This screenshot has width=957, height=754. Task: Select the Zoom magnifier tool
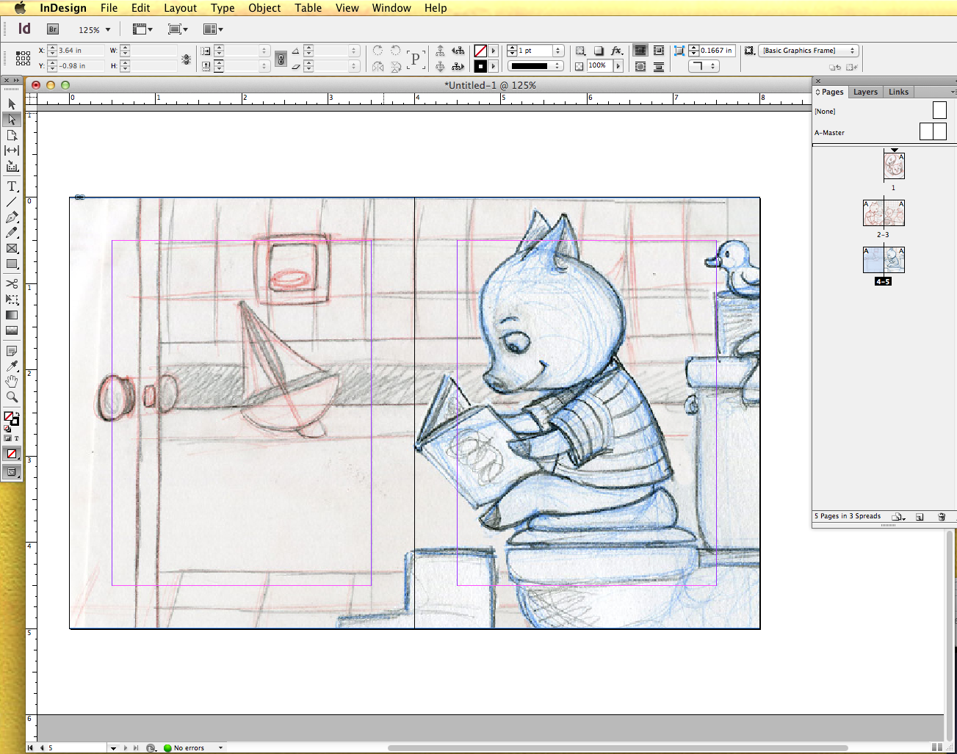[x=12, y=397]
